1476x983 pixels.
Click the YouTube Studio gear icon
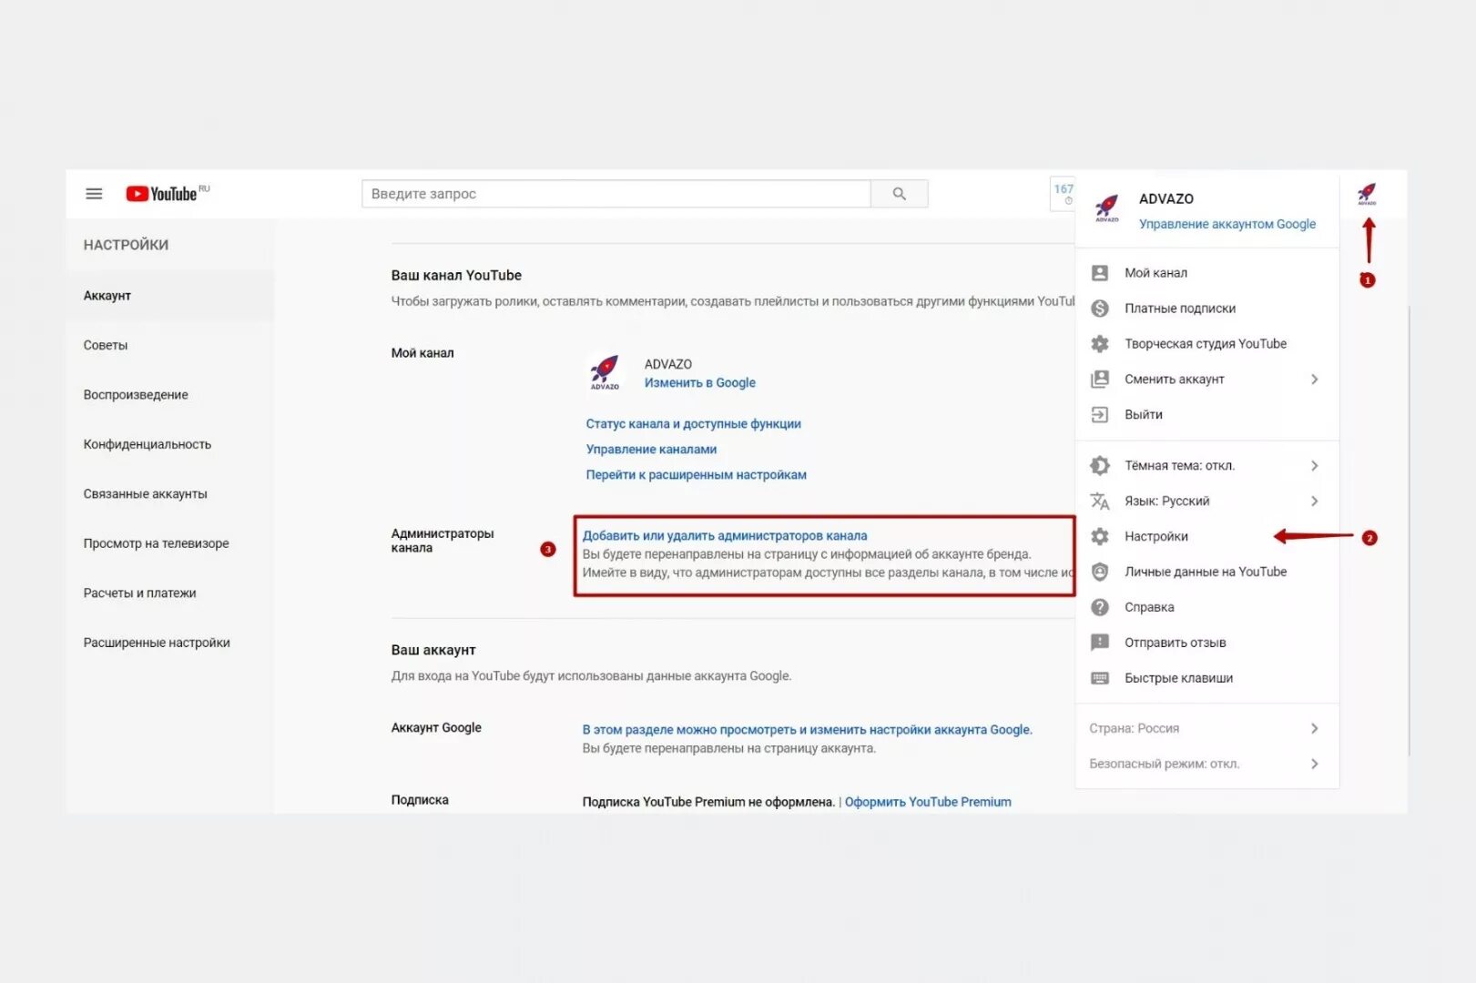pyautogui.click(x=1100, y=344)
